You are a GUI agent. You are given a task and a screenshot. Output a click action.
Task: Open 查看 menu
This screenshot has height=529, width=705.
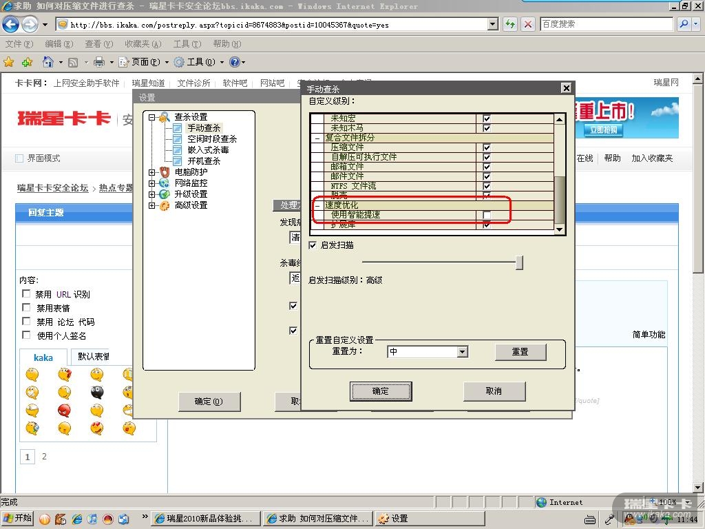99,44
